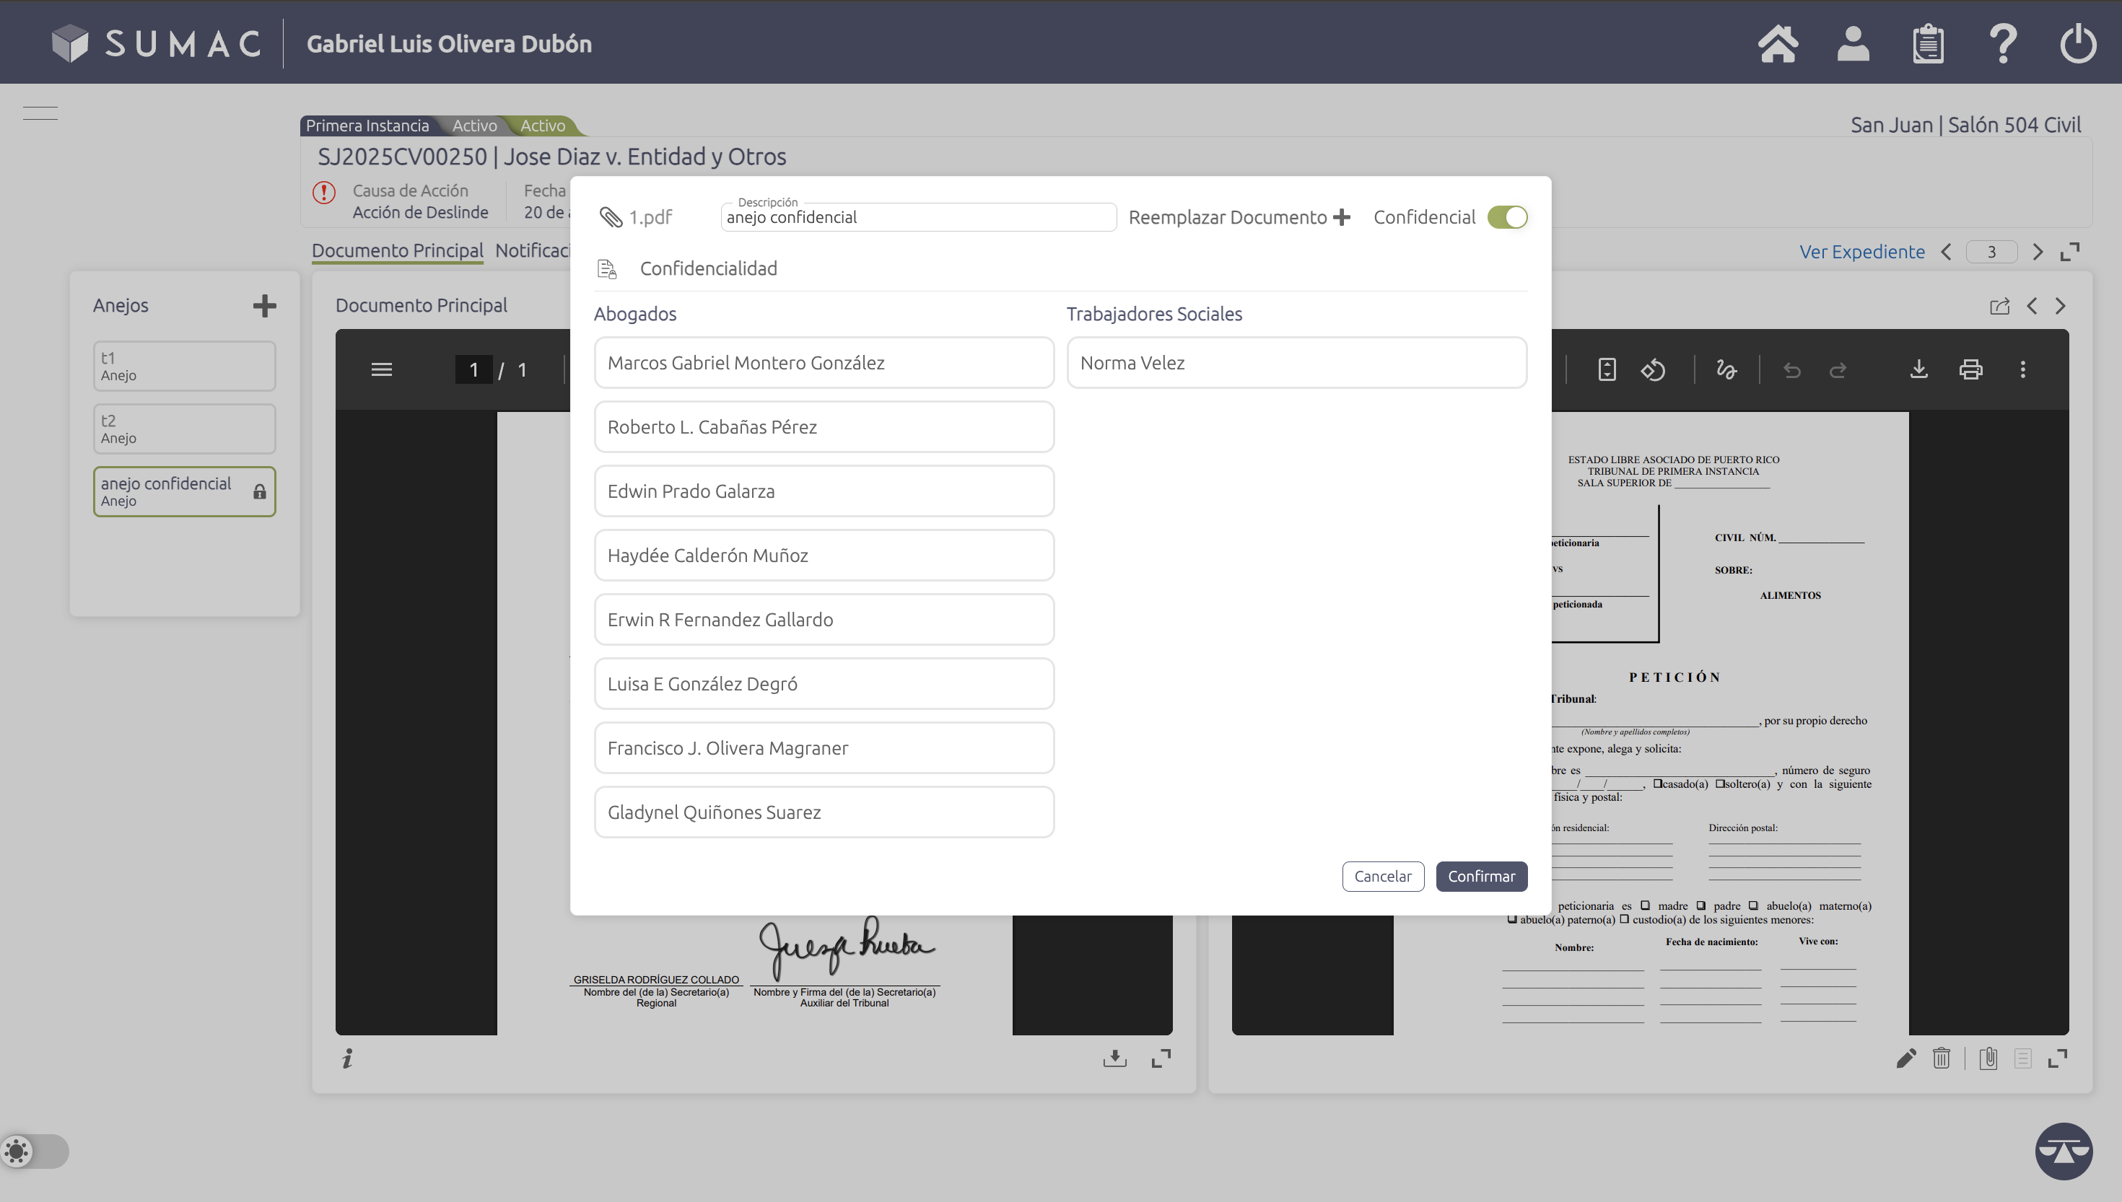2122x1202 pixels.
Task: Click Reemplazar Documento
Action: 1239,217
